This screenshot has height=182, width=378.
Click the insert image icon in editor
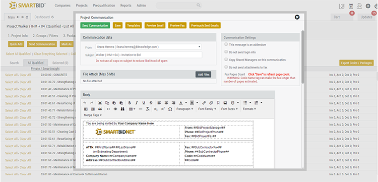coord(225,103)
